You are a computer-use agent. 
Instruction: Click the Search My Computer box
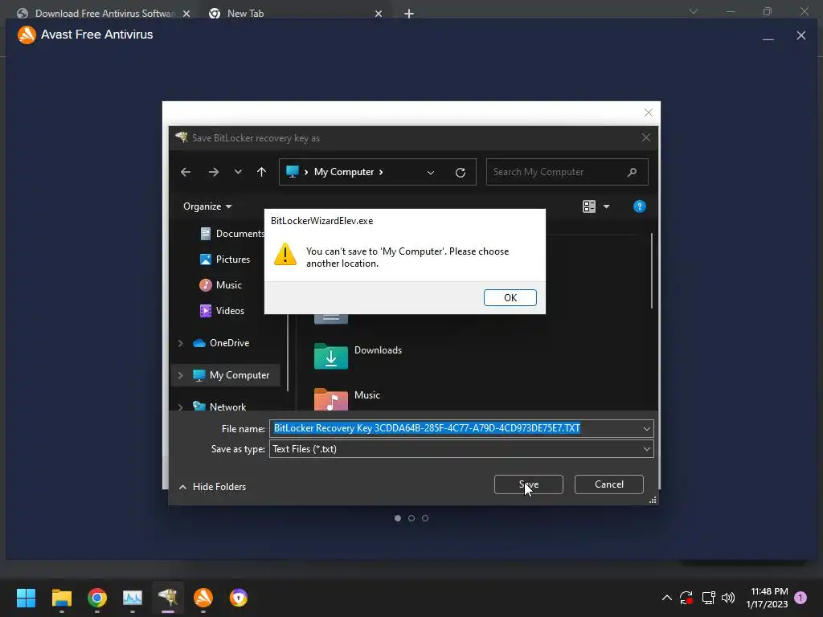point(567,172)
